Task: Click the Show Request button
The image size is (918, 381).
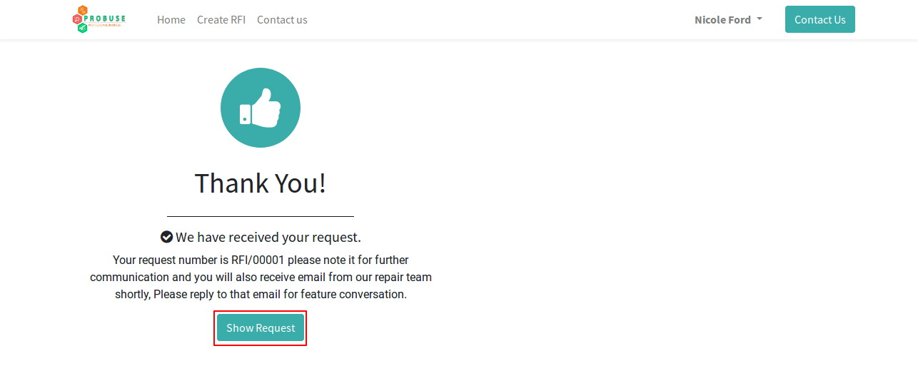Action: [x=261, y=327]
